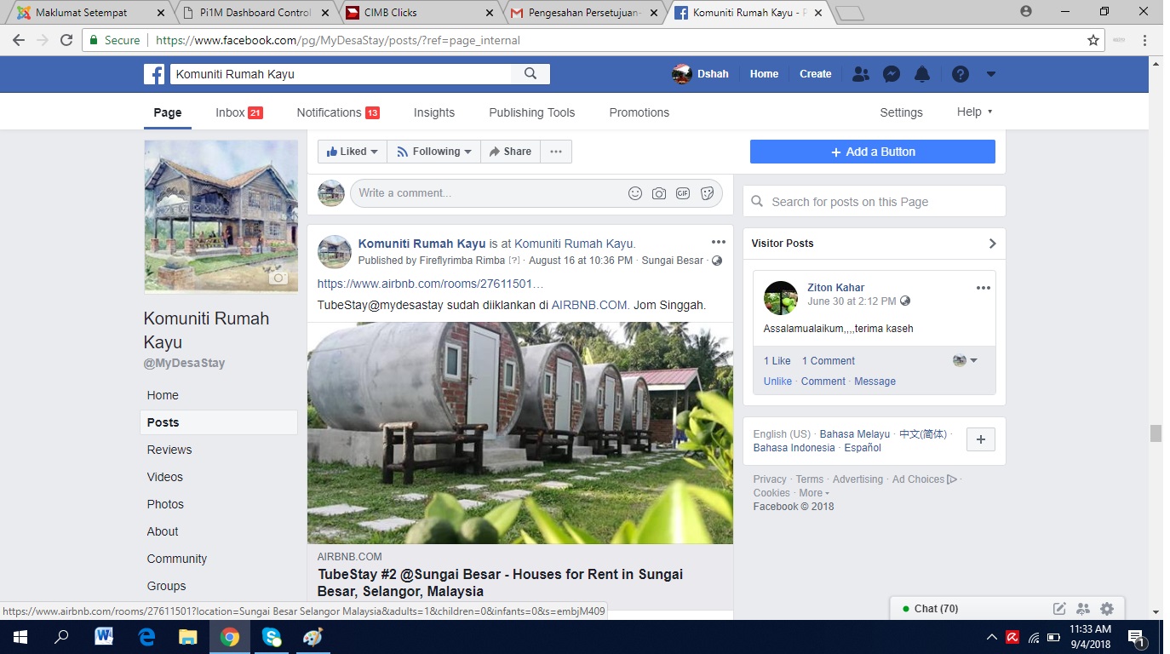
Task: Insert a GIF via the GIF icon
Action: (x=683, y=193)
